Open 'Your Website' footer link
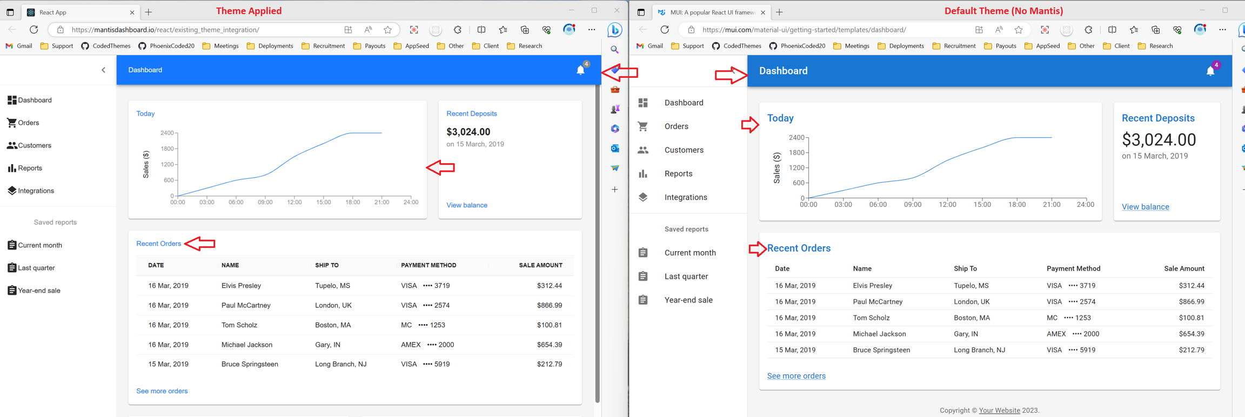This screenshot has width=1245, height=417. coord(999,411)
